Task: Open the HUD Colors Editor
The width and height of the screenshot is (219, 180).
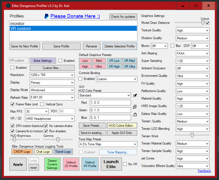Action: tap(122, 126)
